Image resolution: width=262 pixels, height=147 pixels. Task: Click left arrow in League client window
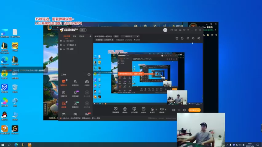[51, 59]
